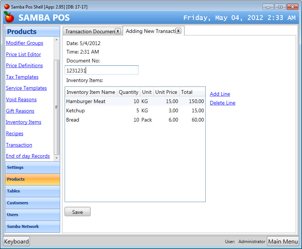Click Ketchup unit price 3,00

click(x=174, y=110)
